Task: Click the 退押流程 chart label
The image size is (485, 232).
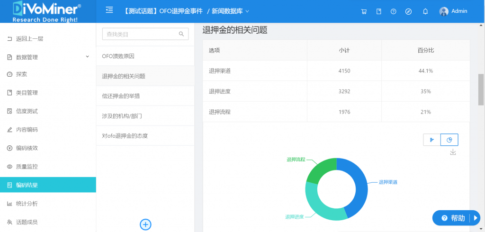Action: [x=296, y=160]
